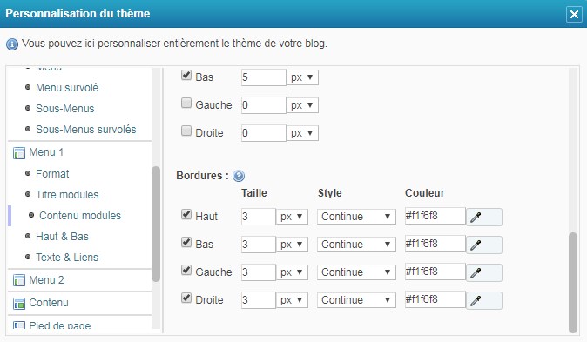Click the Droite border size field

(x=259, y=300)
